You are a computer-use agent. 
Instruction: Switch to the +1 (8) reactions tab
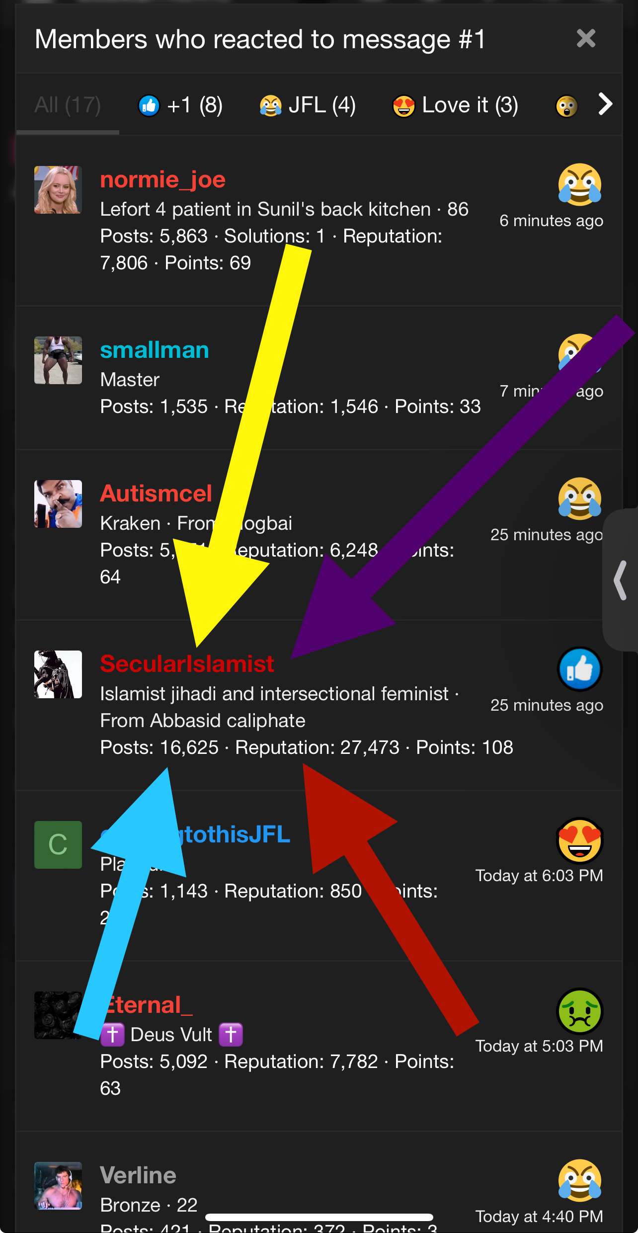click(x=180, y=105)
